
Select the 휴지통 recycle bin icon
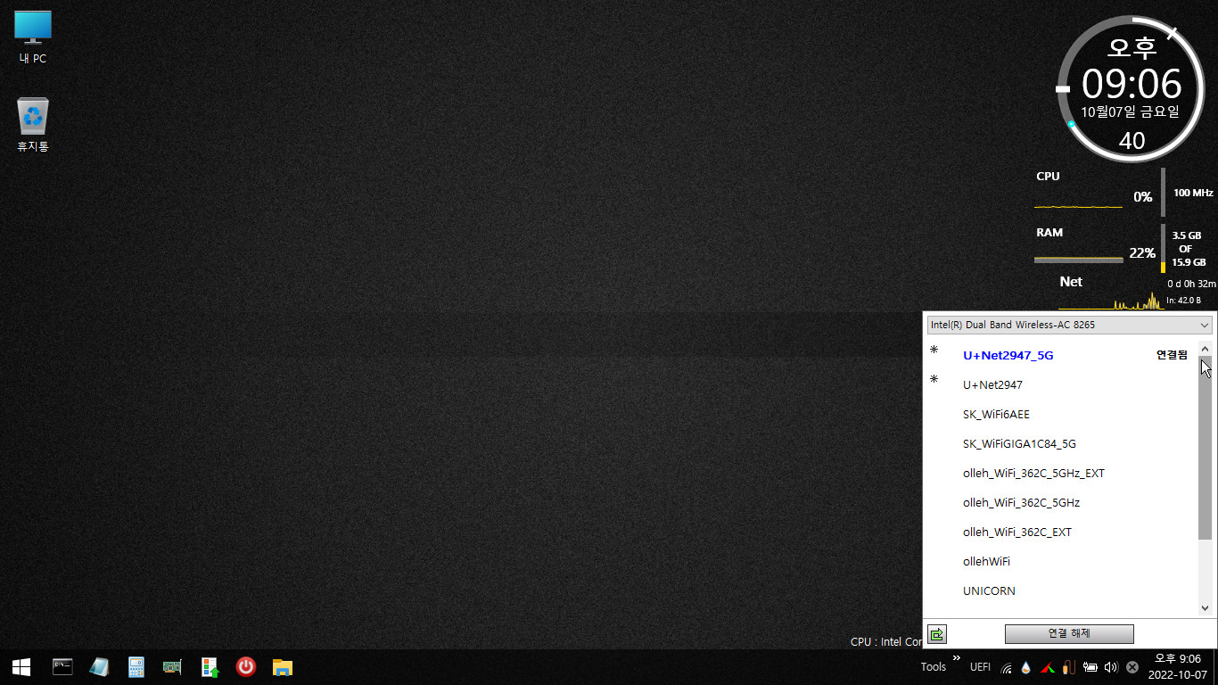33,125
